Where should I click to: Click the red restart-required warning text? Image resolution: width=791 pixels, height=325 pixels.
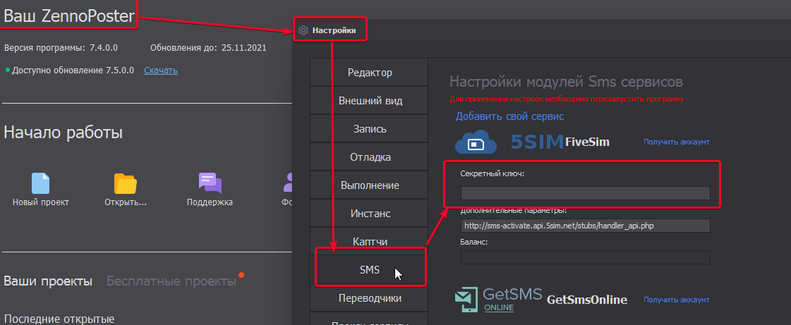(567, 99)
